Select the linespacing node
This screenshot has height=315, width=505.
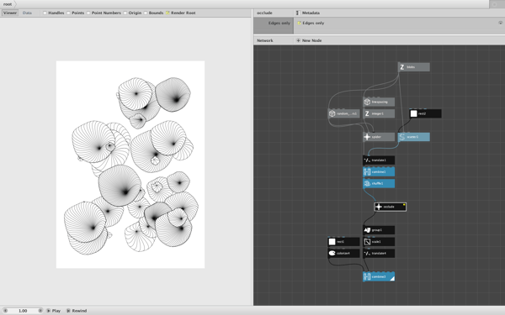coord(379,102)
